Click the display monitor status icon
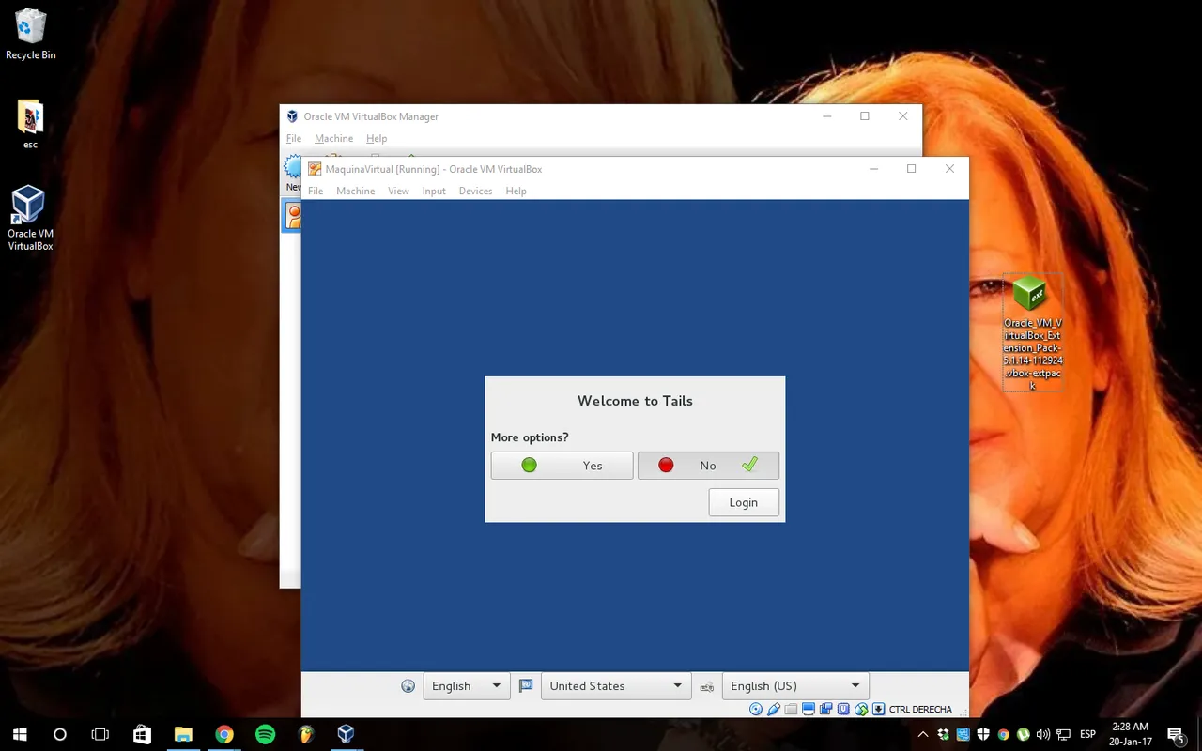 (809, 709)
